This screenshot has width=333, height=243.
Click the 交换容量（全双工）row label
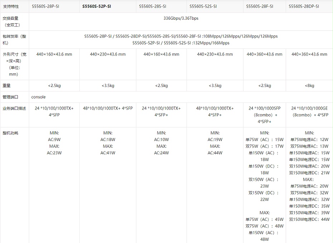14,21
